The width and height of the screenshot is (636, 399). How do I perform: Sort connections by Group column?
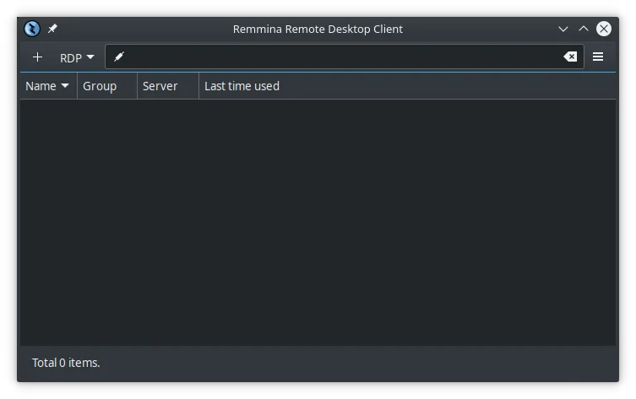(x=100, y=86)
